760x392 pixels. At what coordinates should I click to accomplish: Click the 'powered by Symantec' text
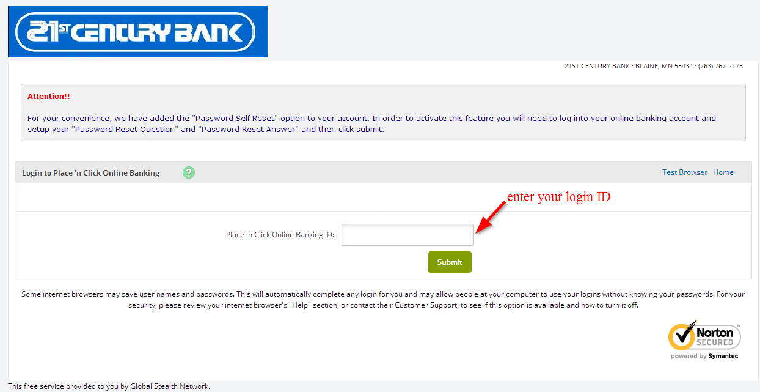(x=704, y=356)
